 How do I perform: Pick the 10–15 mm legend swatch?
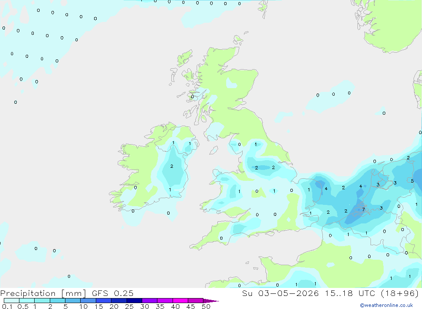pyautogui.click(x=88, y=301)
